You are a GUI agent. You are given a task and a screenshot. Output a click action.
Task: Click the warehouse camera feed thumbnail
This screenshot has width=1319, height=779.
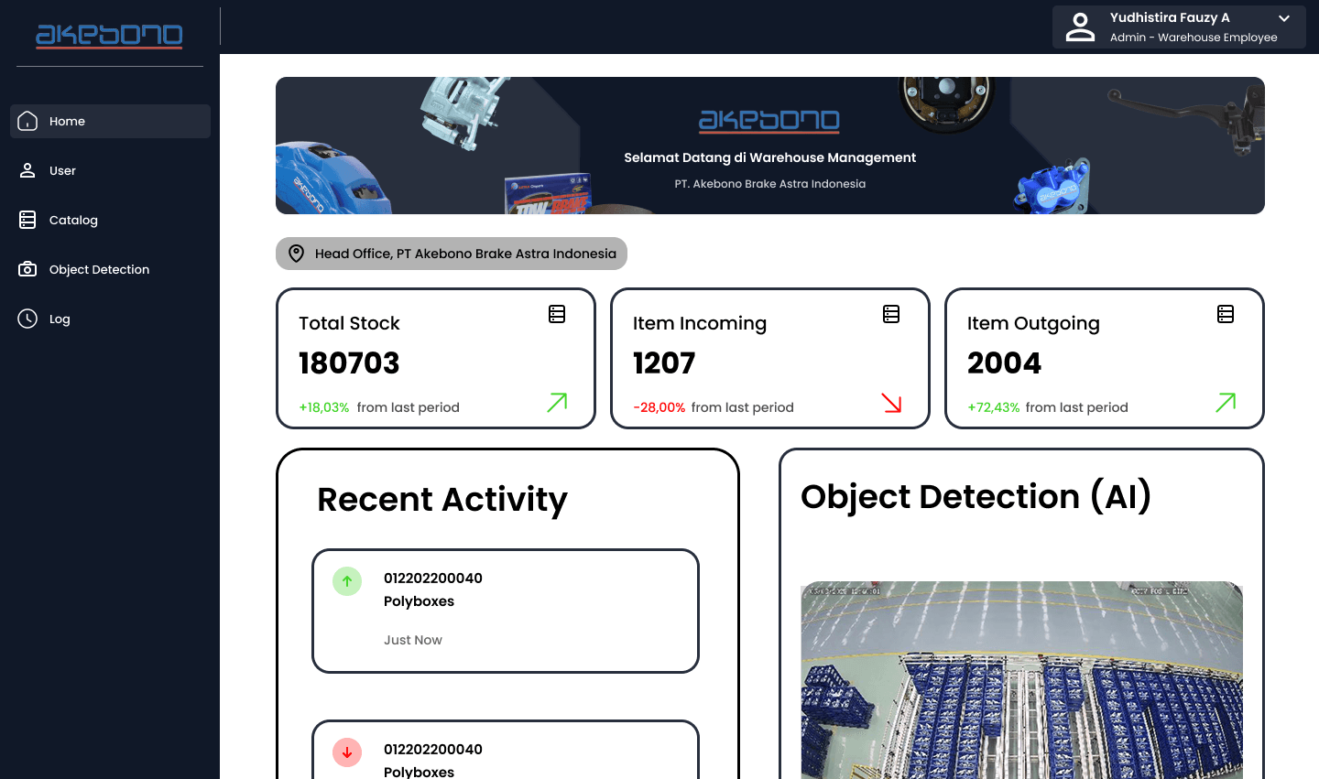click(x=1021, y=679)
